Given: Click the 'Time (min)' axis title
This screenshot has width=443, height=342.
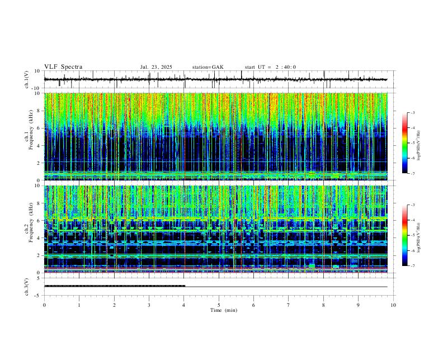Looking at the screenshot, I should [x=224, y=310].
